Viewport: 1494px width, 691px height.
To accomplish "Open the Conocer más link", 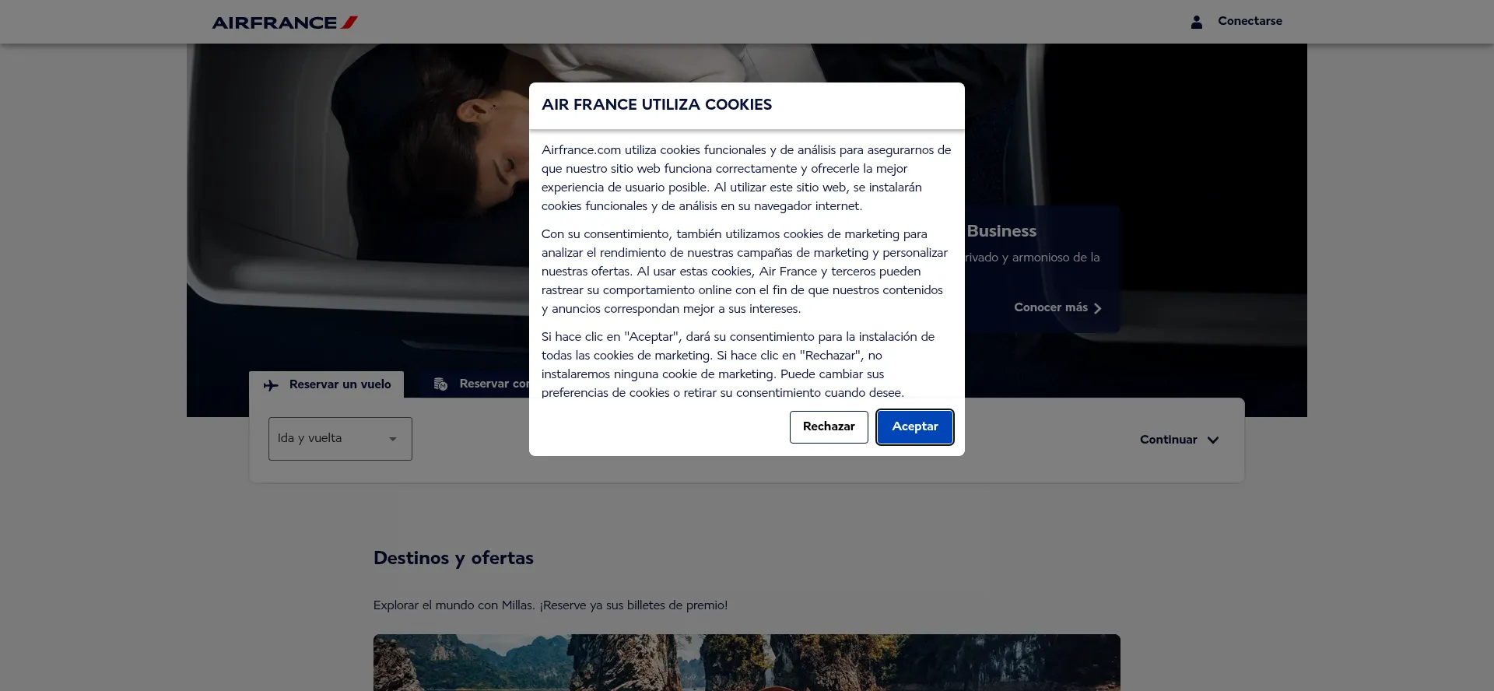I will [x=1050, y=307].
